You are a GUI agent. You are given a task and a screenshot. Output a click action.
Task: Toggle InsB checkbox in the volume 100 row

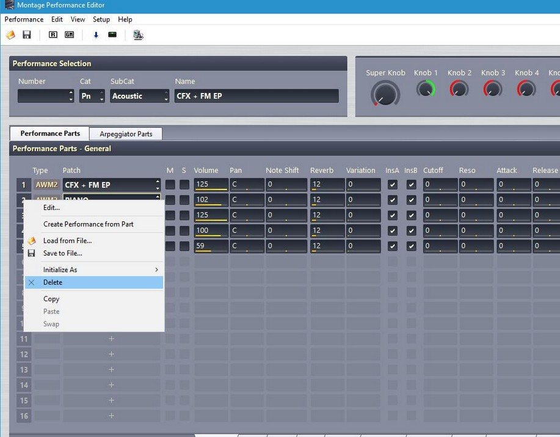click(x=411, y=230)
